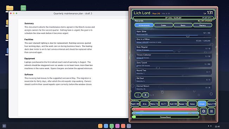Go to previous achievements page

pos(138,95)
